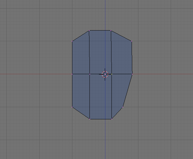Select the lower-left outer corner vertex
This screenshot has height=159, width=193.
72,107
